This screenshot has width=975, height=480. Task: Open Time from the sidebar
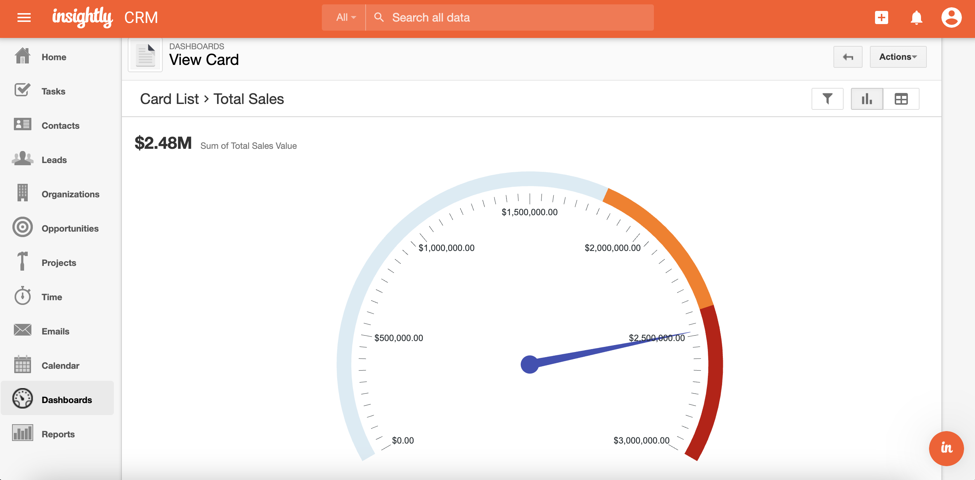click(x=52, y=297)
